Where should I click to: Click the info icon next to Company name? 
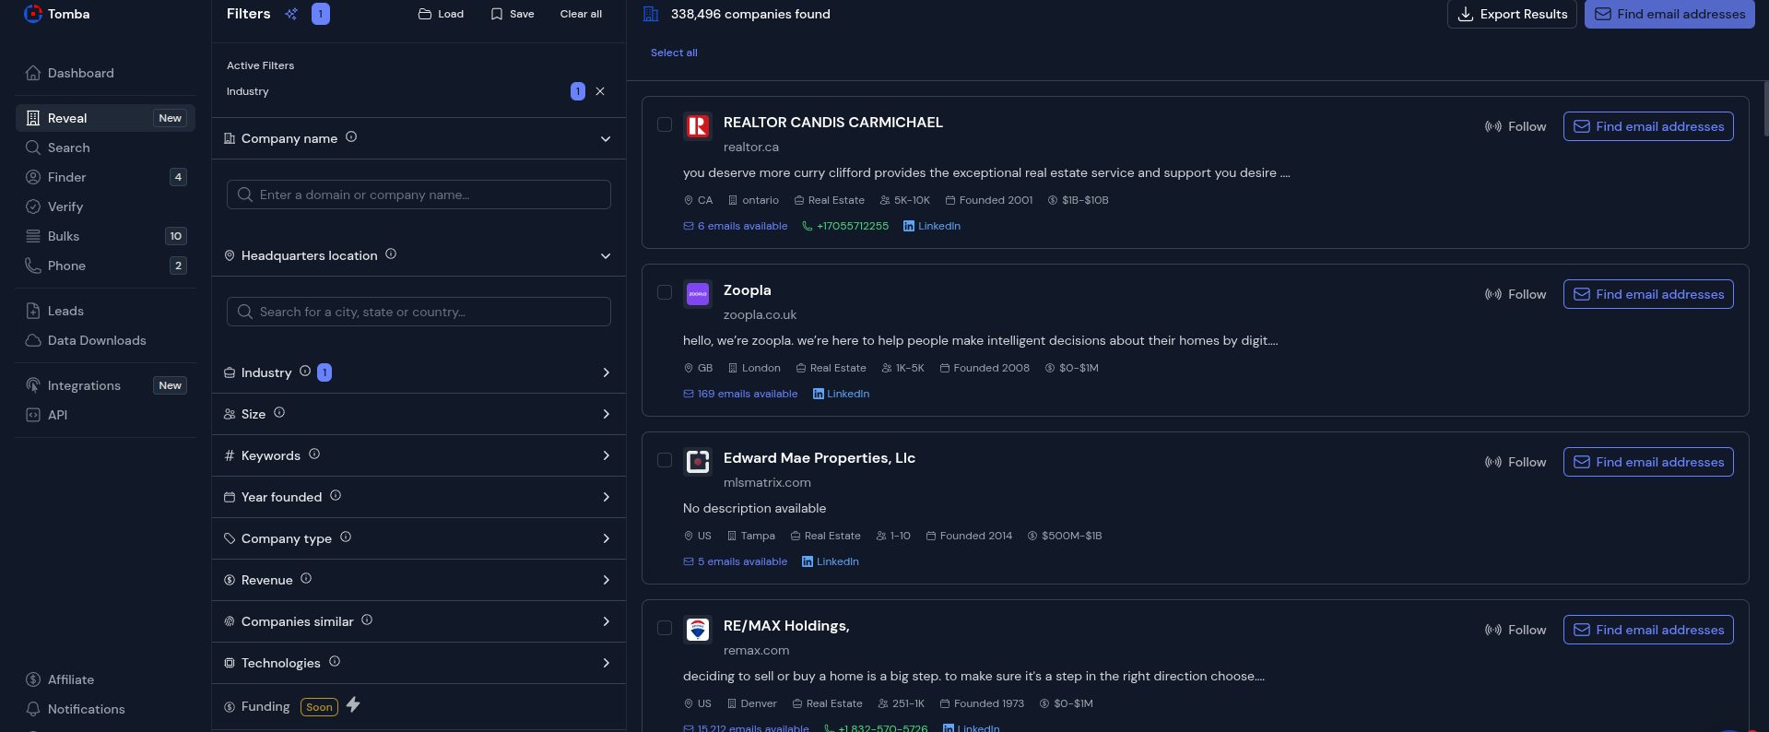(x=351, y=137)
